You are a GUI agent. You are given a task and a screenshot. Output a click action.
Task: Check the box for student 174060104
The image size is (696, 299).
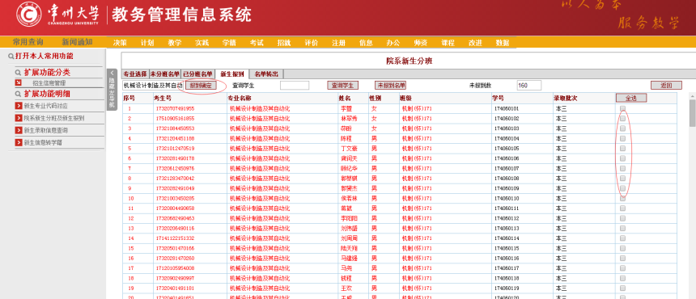[x=623, y=138]
